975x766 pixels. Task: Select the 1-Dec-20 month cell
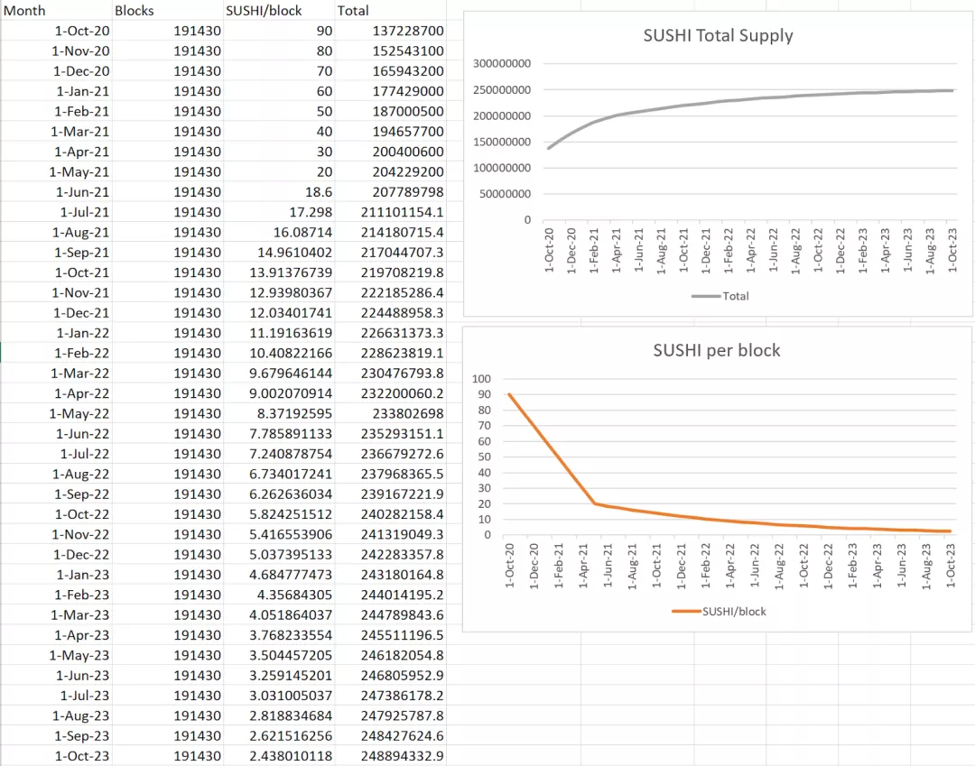point(56,70)
